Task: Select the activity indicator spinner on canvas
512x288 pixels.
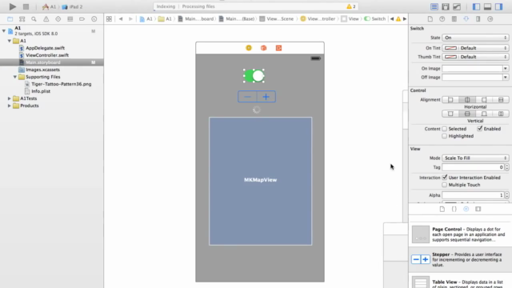Action: pyautogui.click(x=257, y=110)
